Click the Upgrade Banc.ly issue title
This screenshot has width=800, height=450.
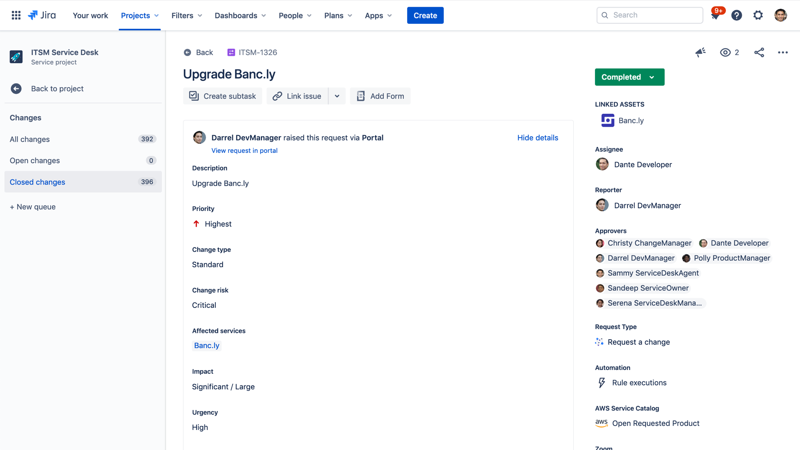click(229, 74)
